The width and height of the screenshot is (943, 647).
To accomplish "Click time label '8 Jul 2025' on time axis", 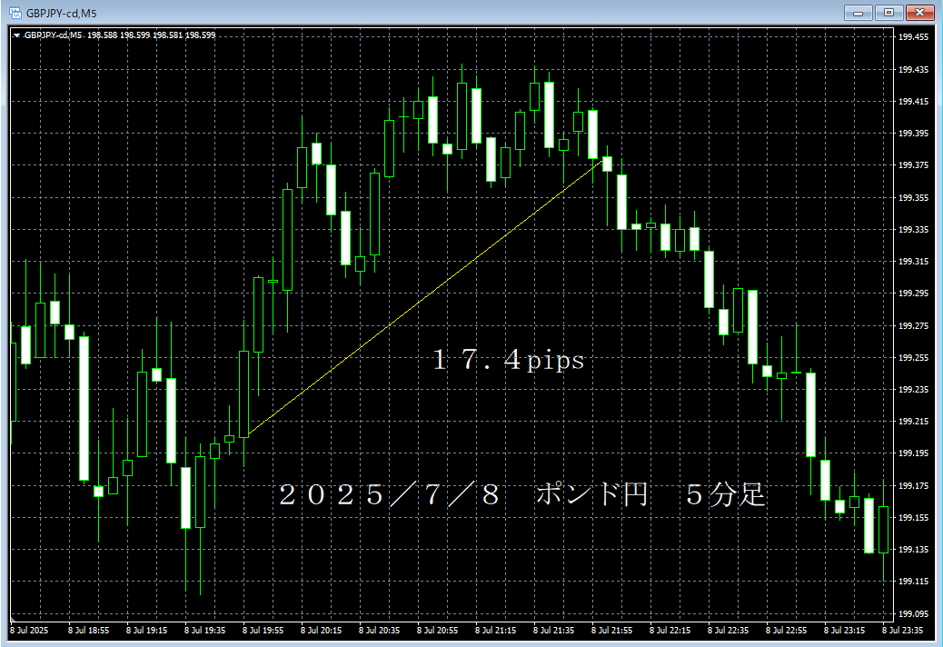I will [29, 631].
